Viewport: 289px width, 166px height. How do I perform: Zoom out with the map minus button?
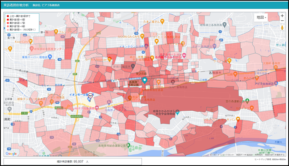pos(282,20)
